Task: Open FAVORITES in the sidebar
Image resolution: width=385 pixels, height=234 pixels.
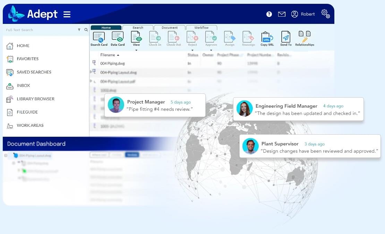Action: pyautogui.click(x=27, y=59)
